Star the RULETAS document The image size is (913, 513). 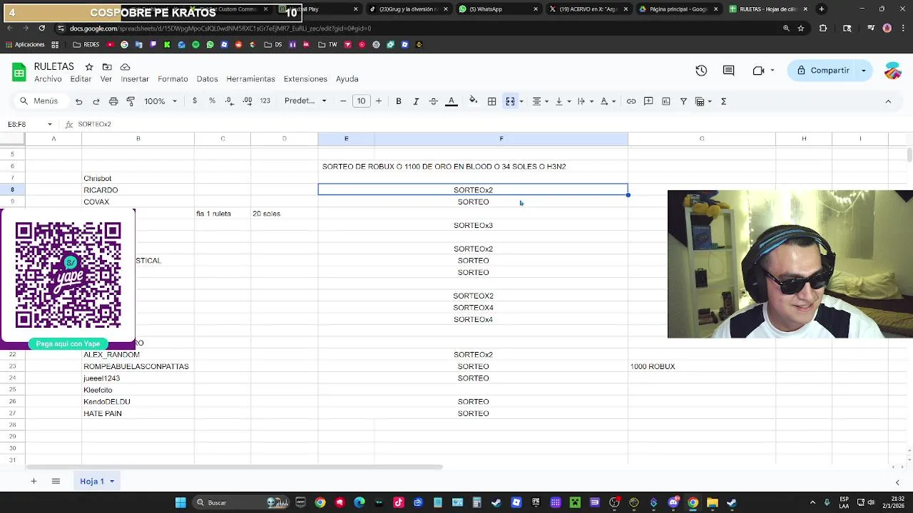[89, 67]
